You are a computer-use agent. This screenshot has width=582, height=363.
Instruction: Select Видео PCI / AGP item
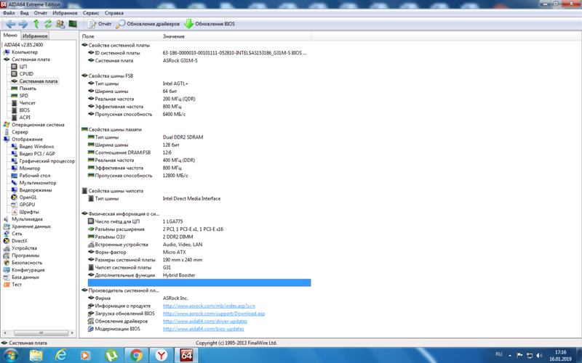37,154
